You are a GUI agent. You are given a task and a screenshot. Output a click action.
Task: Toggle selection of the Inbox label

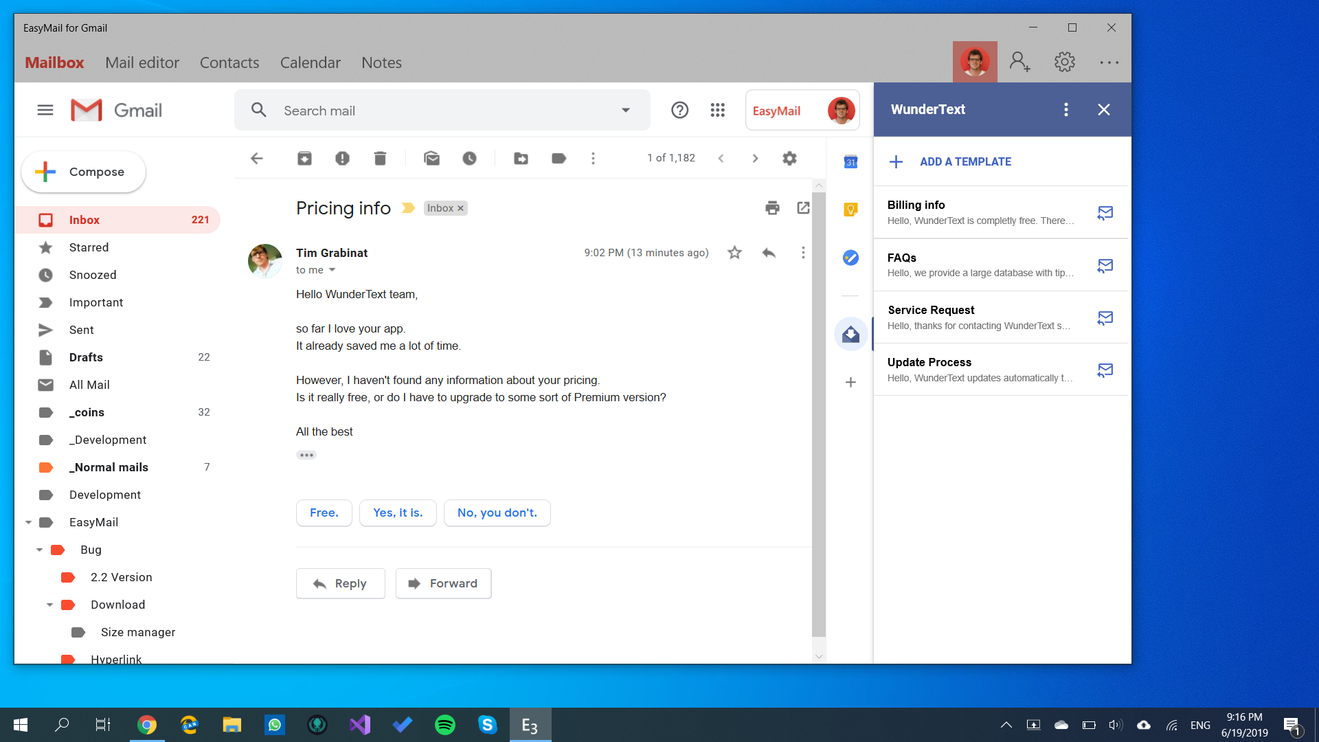[440, 207]
